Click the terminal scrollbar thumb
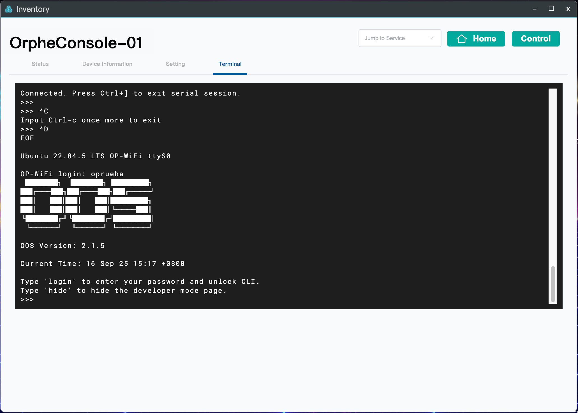 [553, 284]
